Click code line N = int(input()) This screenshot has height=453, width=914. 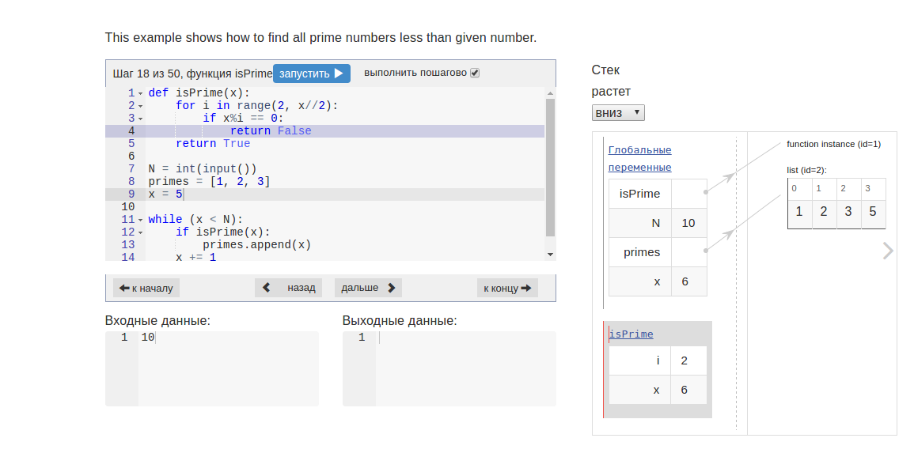203,169
